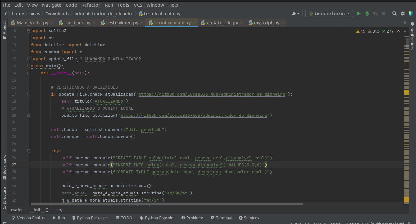The width and height of the screenshot is (416, 224).
Task: Run the terminal main configuration with the green play icon
Action: pos(358,13)
